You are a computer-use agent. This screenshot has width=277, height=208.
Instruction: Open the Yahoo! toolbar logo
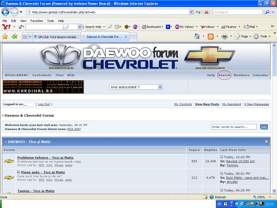[x=6, y=27]
